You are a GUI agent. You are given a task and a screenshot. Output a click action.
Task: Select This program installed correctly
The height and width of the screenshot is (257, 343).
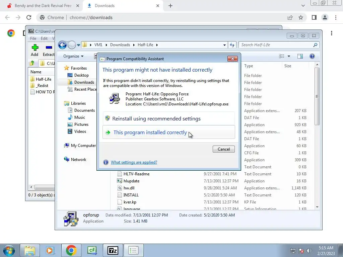(169, 132)
